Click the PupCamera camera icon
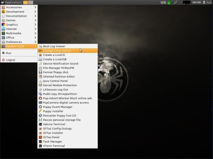Screen dimensions: 213x159 [x=40, y=103]
